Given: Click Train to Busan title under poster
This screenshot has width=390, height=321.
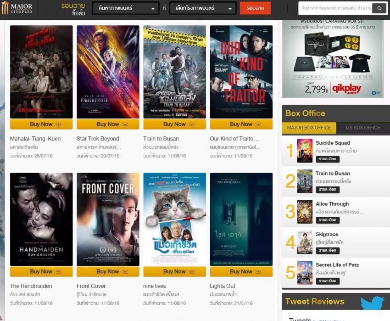Looking at the screenshot, I should tap(161, 139).
